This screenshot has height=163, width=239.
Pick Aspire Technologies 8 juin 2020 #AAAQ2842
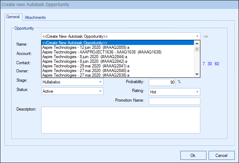(x=118, y=61)
